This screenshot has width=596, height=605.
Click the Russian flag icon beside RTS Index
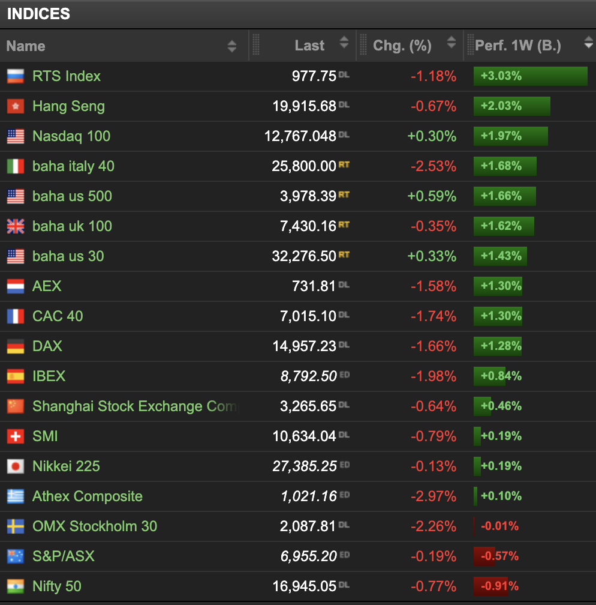(16, 76)
